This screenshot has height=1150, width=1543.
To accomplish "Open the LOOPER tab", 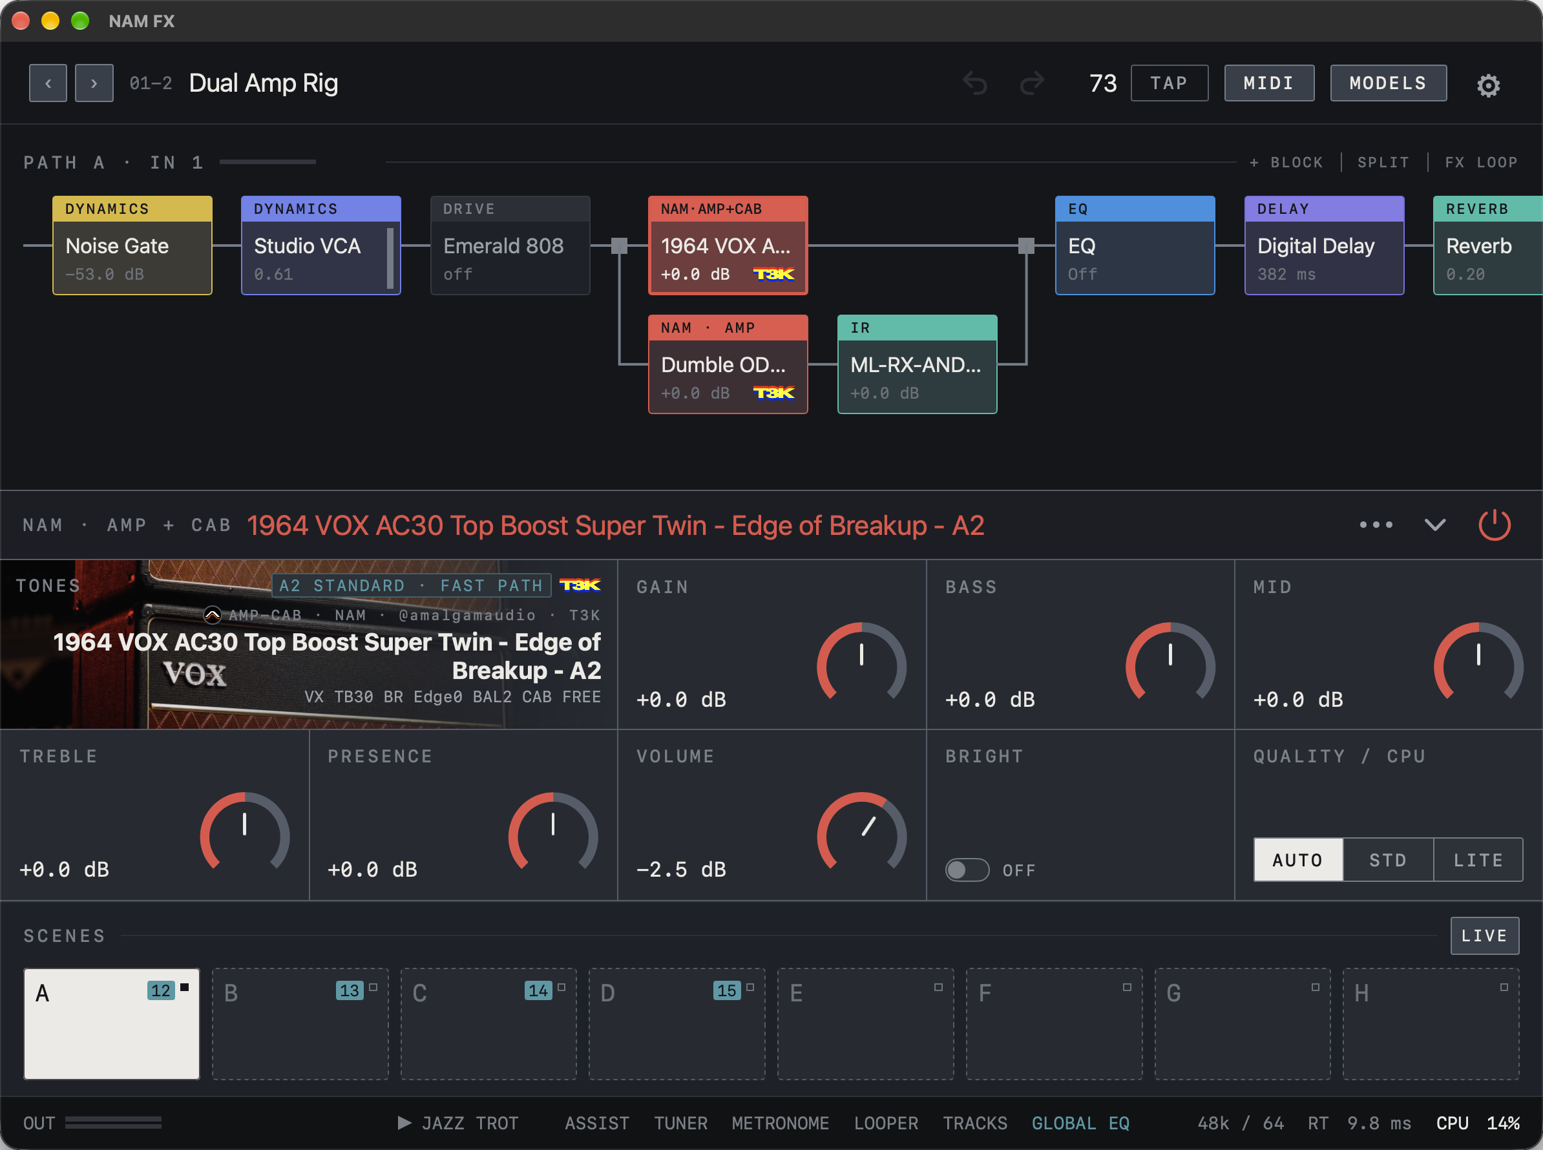I will click(886, 1123).
